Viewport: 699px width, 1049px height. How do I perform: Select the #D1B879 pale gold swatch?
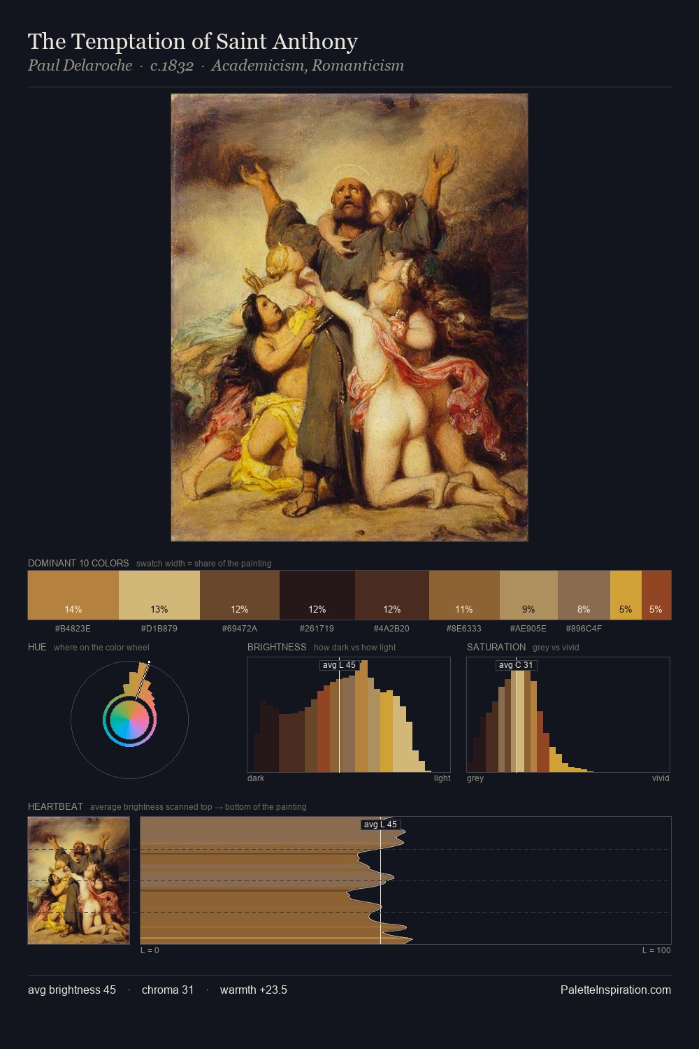click(x=159, y=595)
